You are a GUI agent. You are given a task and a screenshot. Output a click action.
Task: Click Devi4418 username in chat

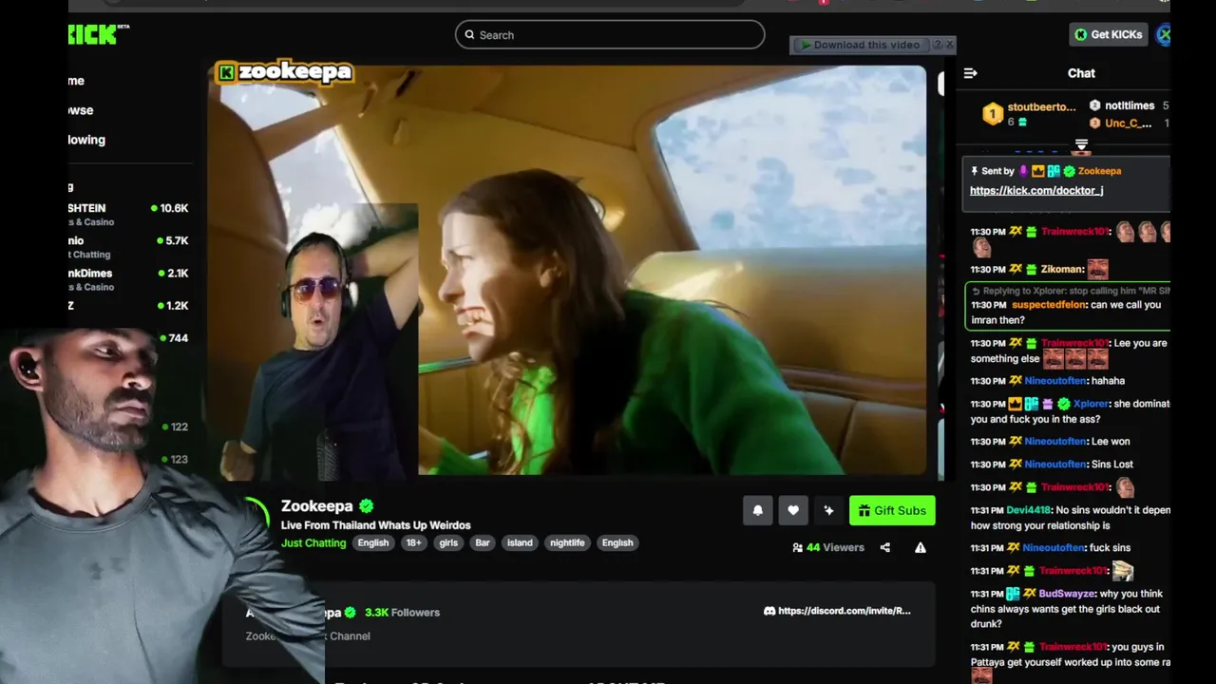point(1029,510)
